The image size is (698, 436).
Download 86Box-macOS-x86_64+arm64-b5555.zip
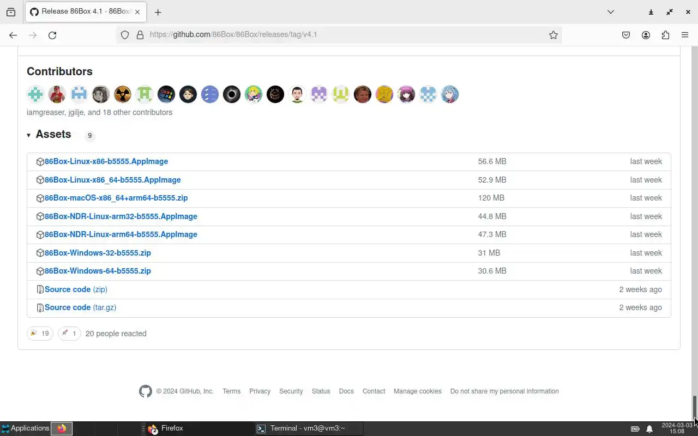pyautogui.click(x=116, y=198)
